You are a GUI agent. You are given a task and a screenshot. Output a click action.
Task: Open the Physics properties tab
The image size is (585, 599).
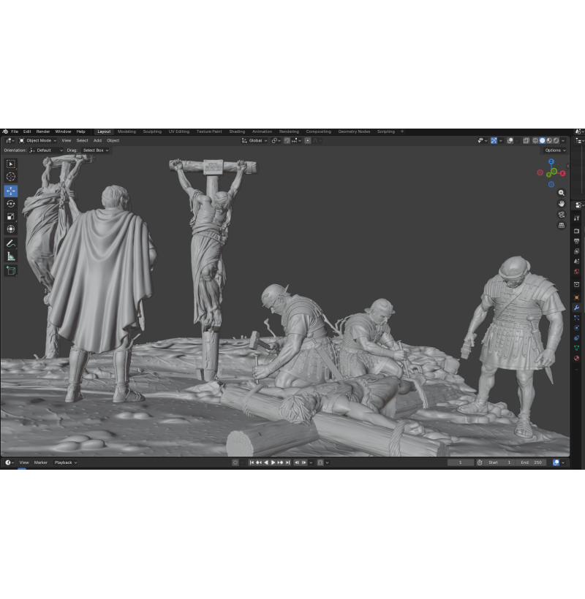click(576, 328)
